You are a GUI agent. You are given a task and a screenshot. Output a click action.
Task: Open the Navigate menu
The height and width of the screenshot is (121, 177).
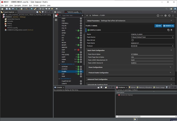coord(18,6)
